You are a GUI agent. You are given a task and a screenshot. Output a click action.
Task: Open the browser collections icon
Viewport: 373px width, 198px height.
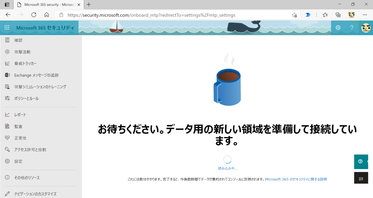click(338, 15)
